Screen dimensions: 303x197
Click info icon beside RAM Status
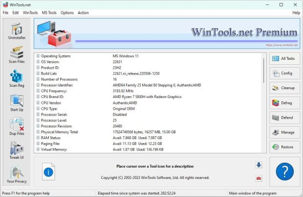38,138
